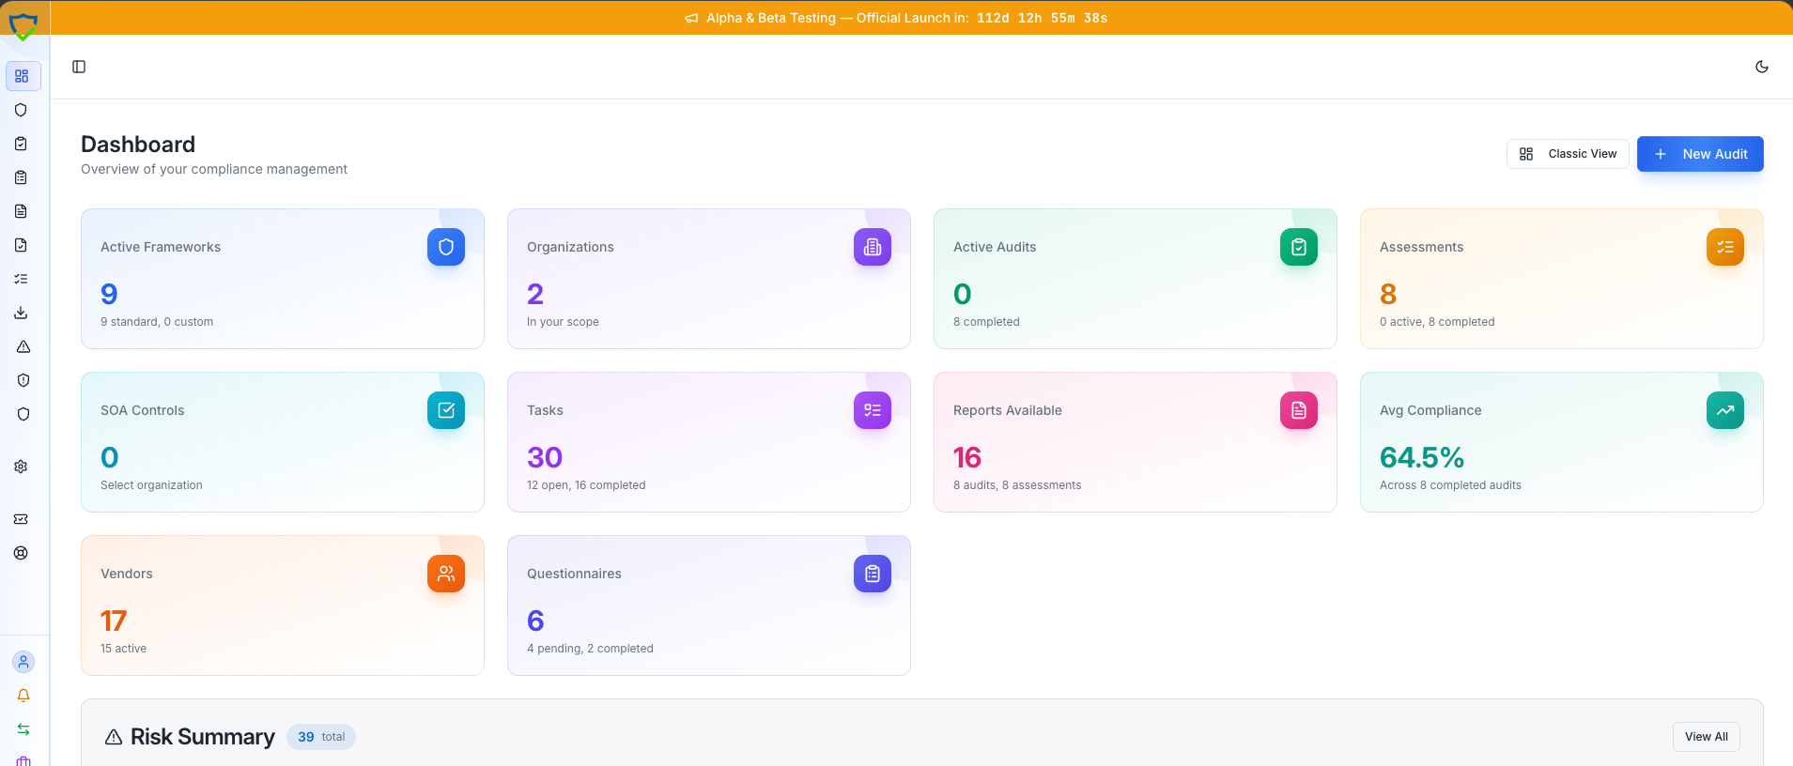Click 'In your scope' under Organizations
This screenshot has height=766, width=1793.
[563, 322]
